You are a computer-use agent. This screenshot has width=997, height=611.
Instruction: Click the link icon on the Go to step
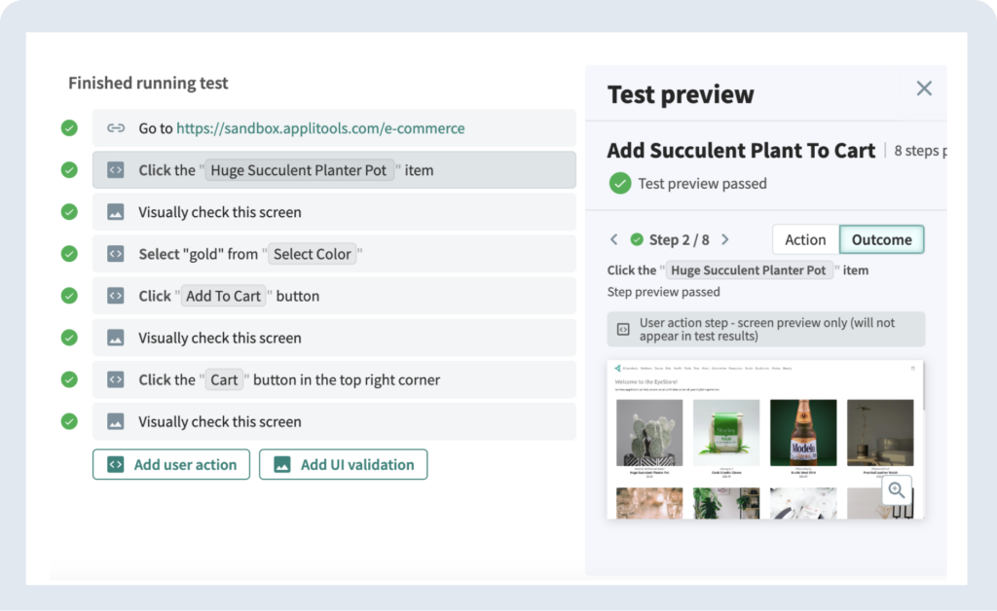pos(116,127)
